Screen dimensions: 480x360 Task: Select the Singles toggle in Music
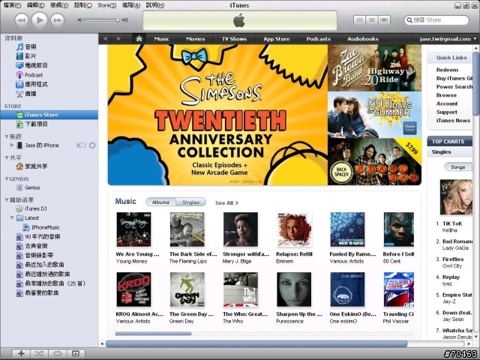[190, 202]
